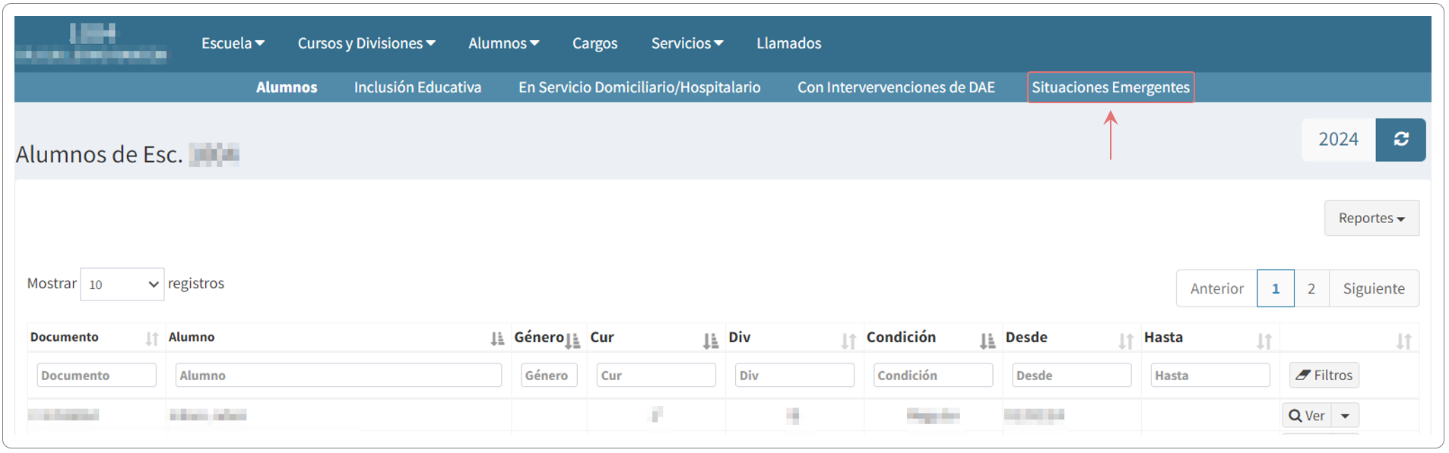
Task: Sort by Hasta column sort icon
Action: [1264, 341]
